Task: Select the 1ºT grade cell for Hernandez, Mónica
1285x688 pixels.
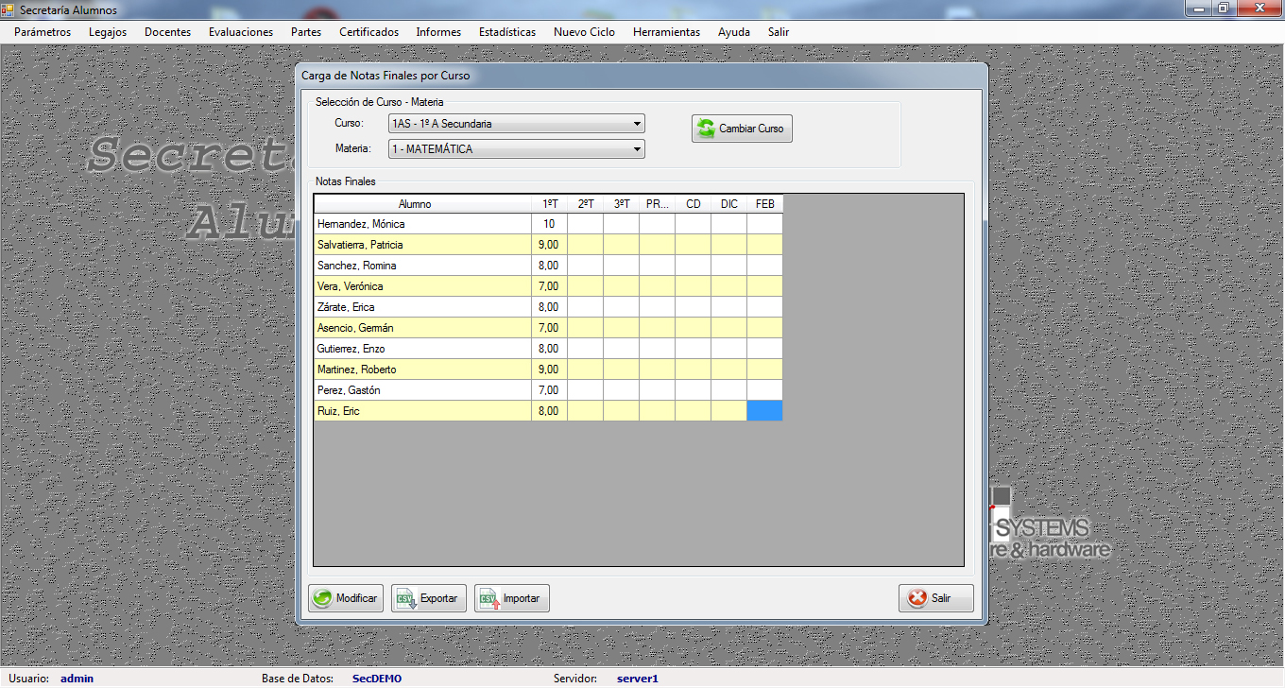Action: pos(549,224)
